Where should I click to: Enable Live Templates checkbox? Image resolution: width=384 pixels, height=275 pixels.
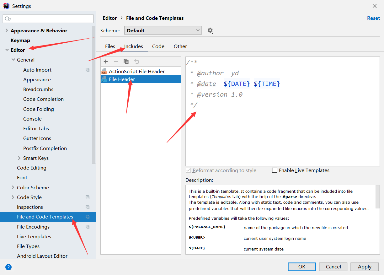point(275,170)
